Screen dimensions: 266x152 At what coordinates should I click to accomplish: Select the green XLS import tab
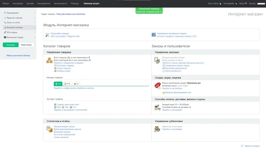click(58, 84)
